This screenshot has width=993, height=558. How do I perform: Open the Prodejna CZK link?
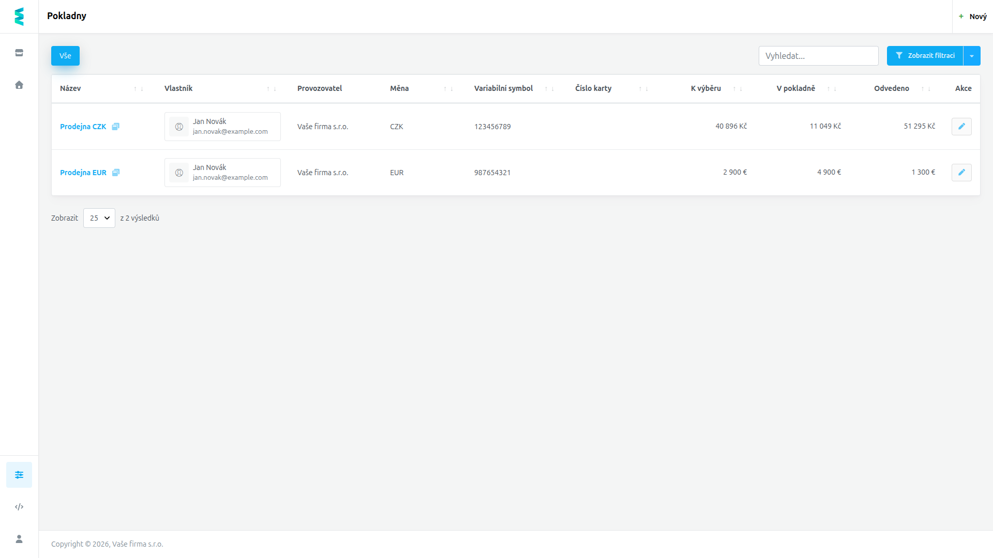point(83,127)
